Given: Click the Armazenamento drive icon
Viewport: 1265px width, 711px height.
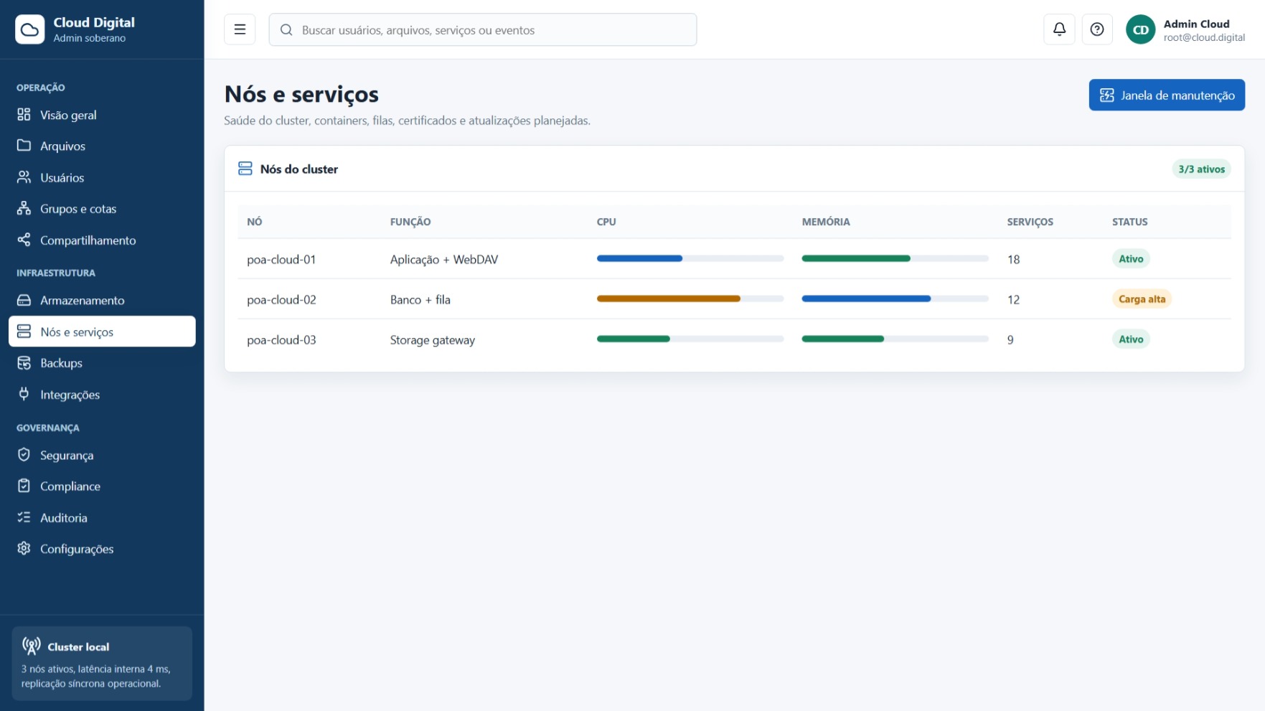Looking at the screenshot, I should (24, 300).
